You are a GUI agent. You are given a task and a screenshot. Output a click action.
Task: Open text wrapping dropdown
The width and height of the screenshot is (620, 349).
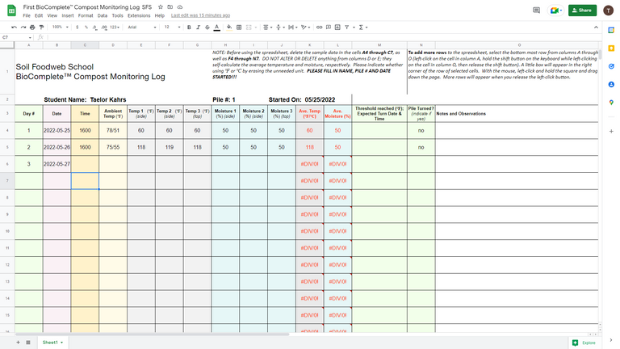293,27
